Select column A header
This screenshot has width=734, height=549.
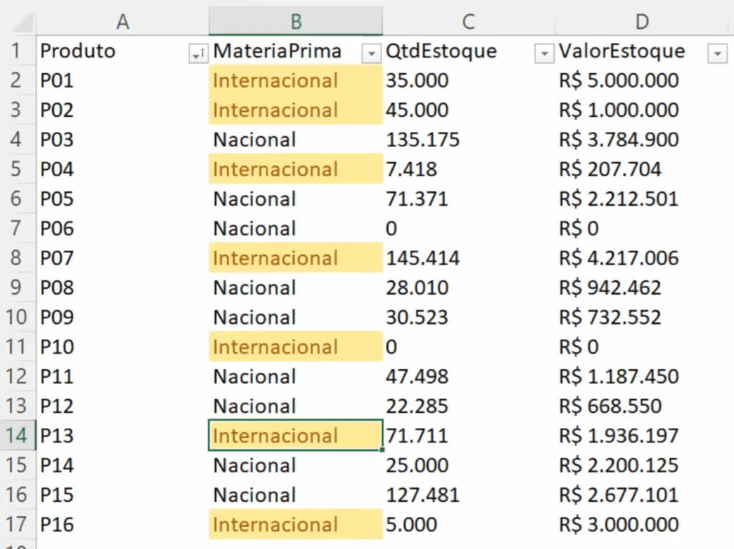pos(123,21)
